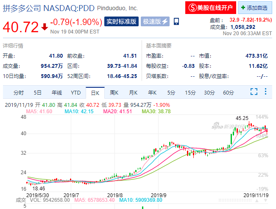Click the 成交量 value 954.27万
Screen dimensions: 276x209
[52, 66]
